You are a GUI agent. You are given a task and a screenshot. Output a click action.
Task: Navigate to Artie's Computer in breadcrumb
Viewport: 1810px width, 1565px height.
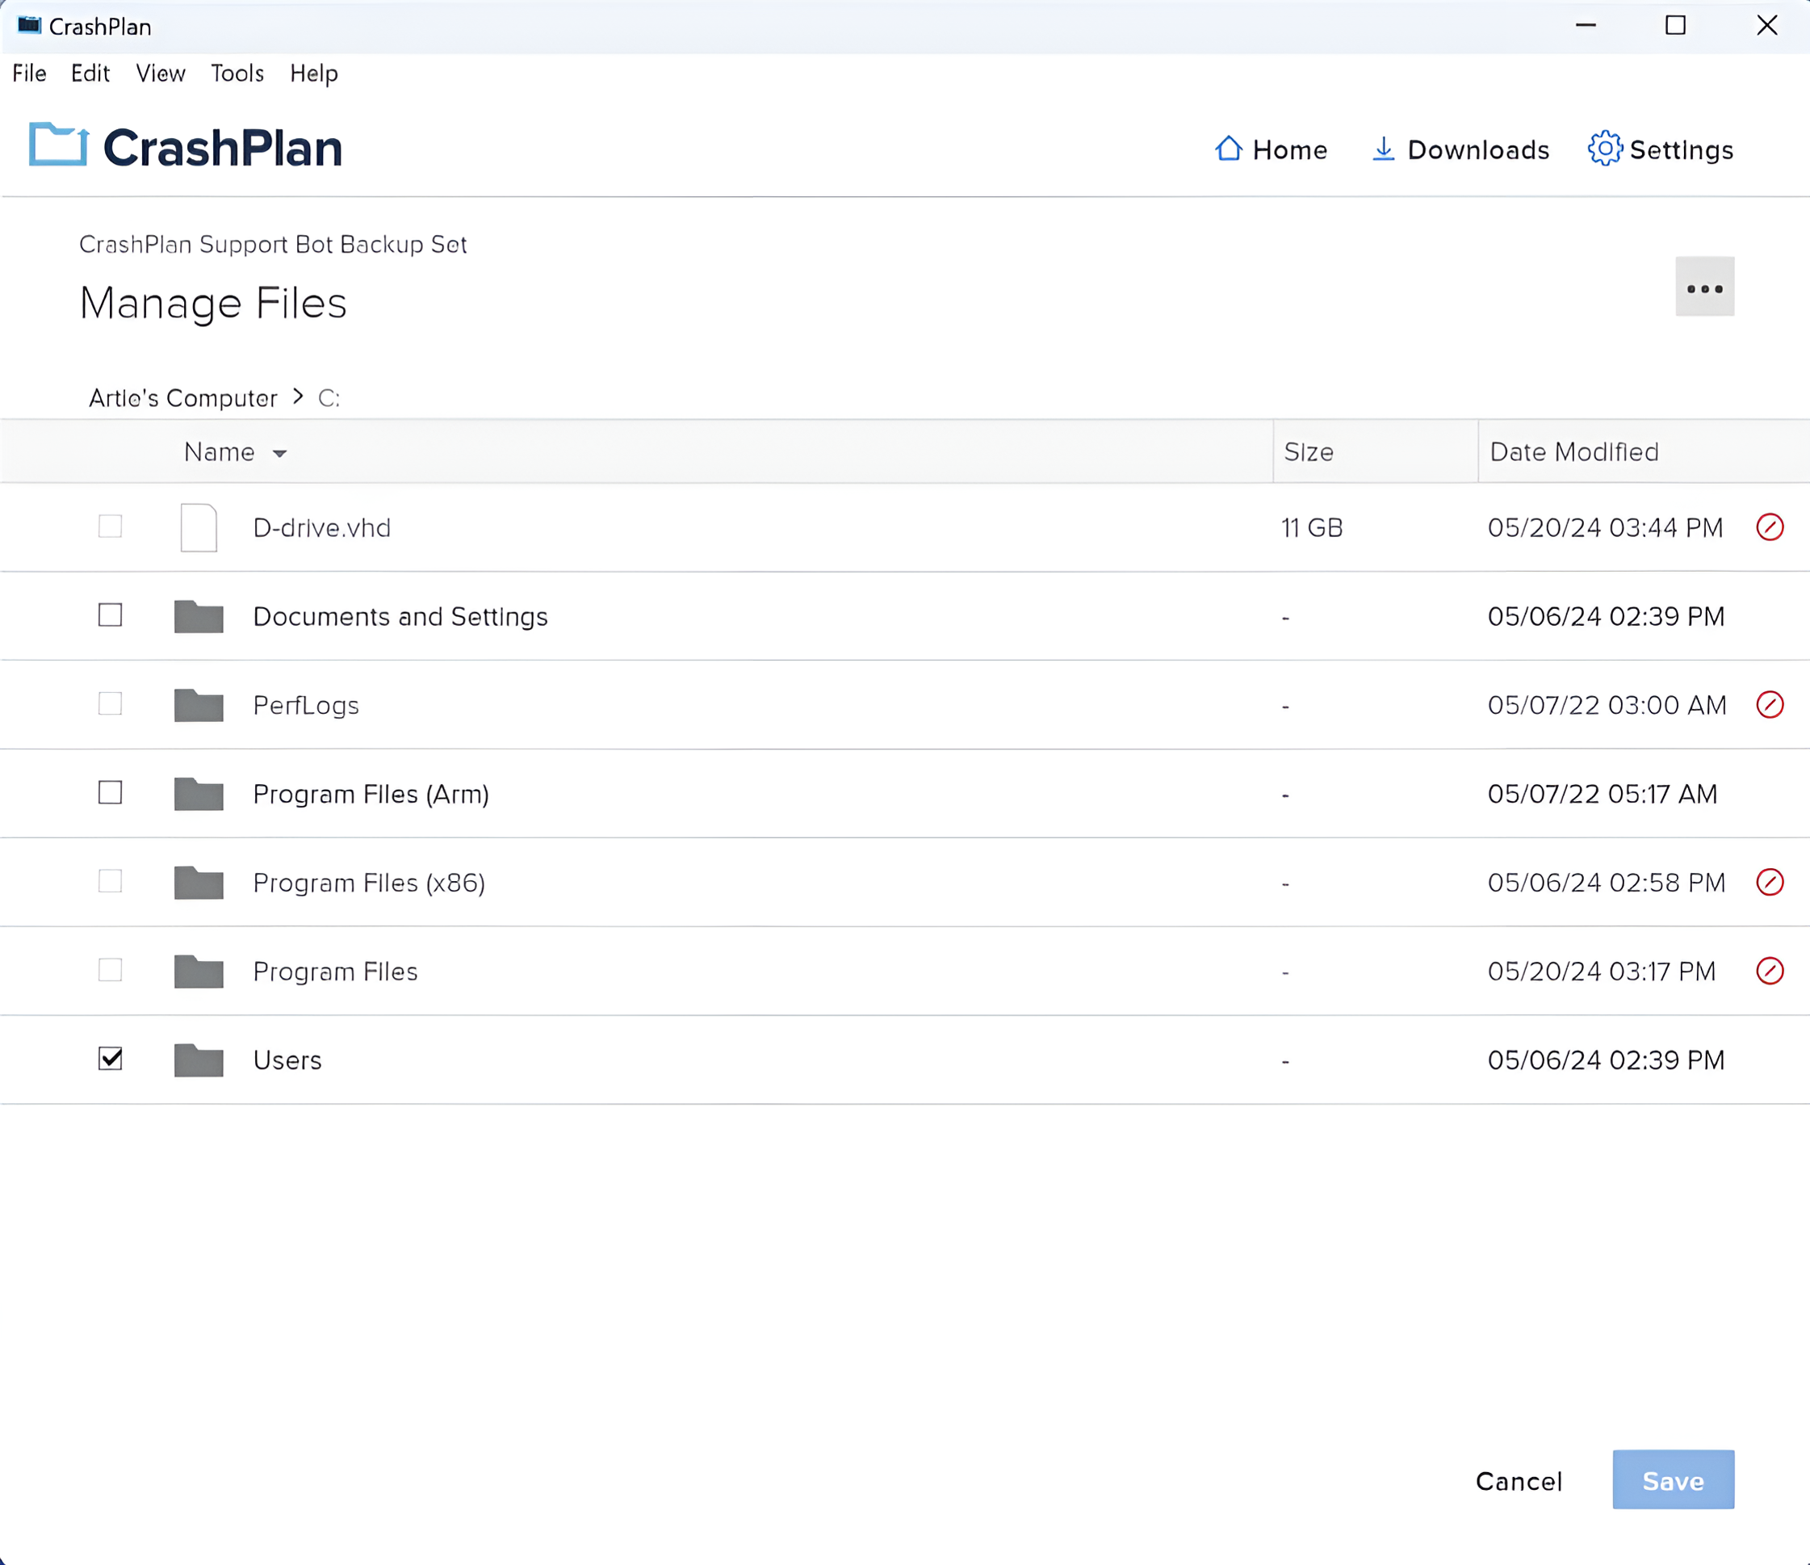(182, 397)
